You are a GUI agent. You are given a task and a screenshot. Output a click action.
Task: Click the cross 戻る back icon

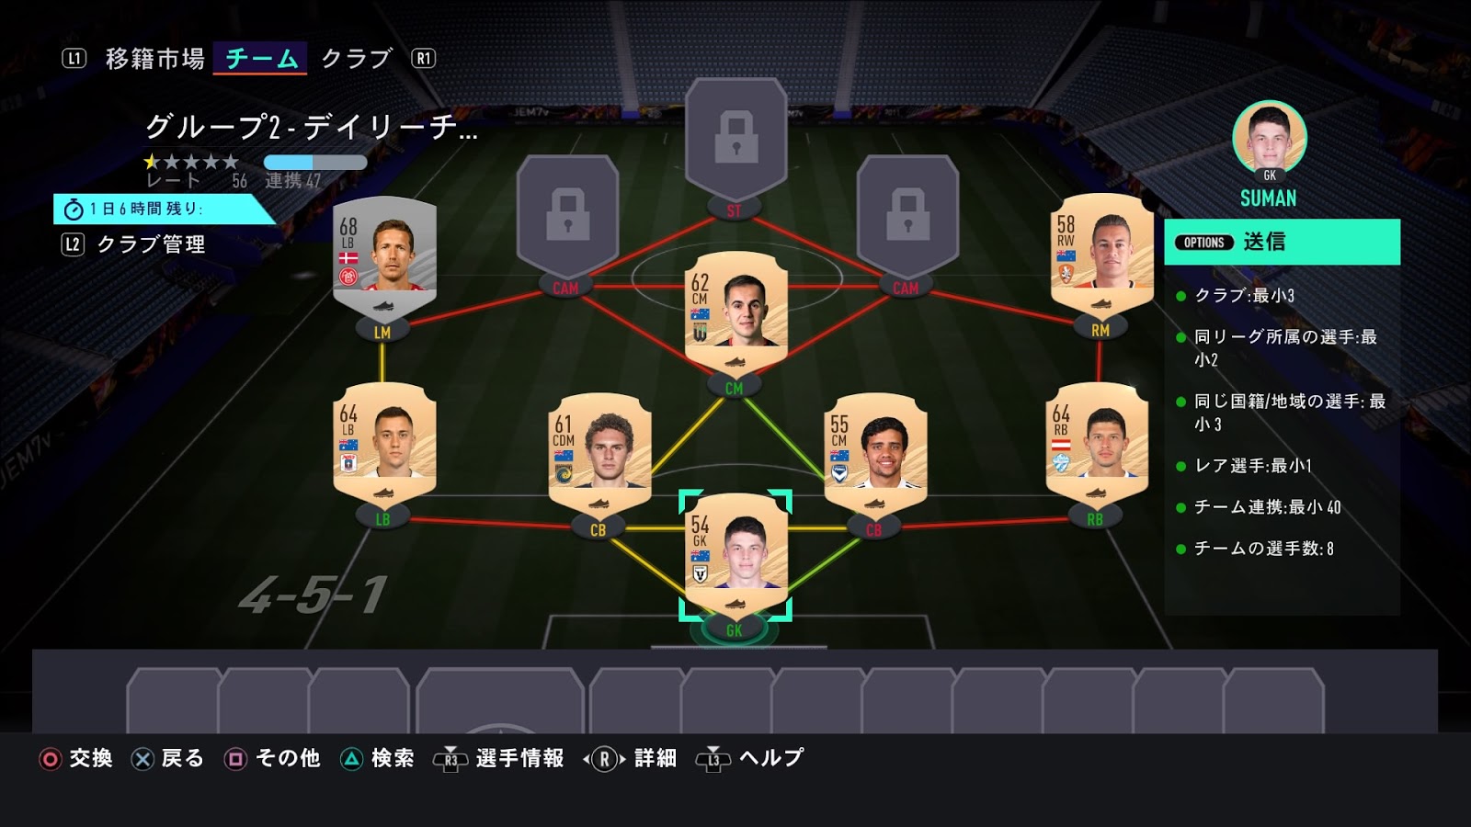click(x=143, y=759)
